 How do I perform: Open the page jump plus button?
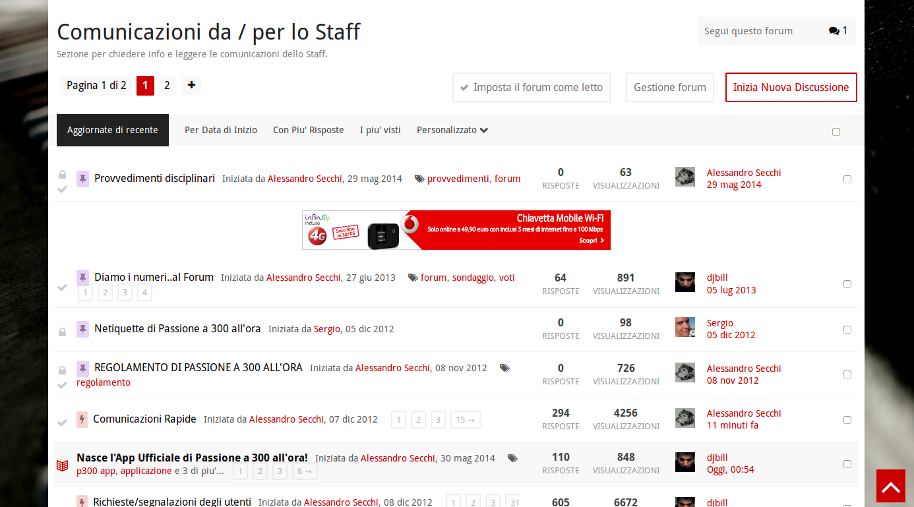pos(191,85)
